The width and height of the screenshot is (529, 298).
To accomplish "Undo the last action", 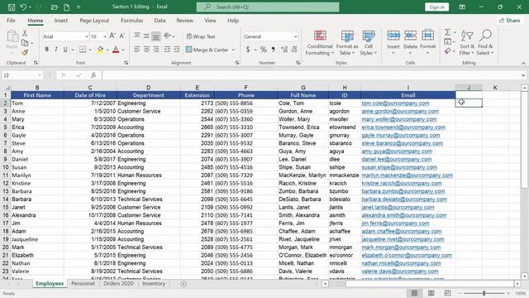I will click(x=23, y=7).
